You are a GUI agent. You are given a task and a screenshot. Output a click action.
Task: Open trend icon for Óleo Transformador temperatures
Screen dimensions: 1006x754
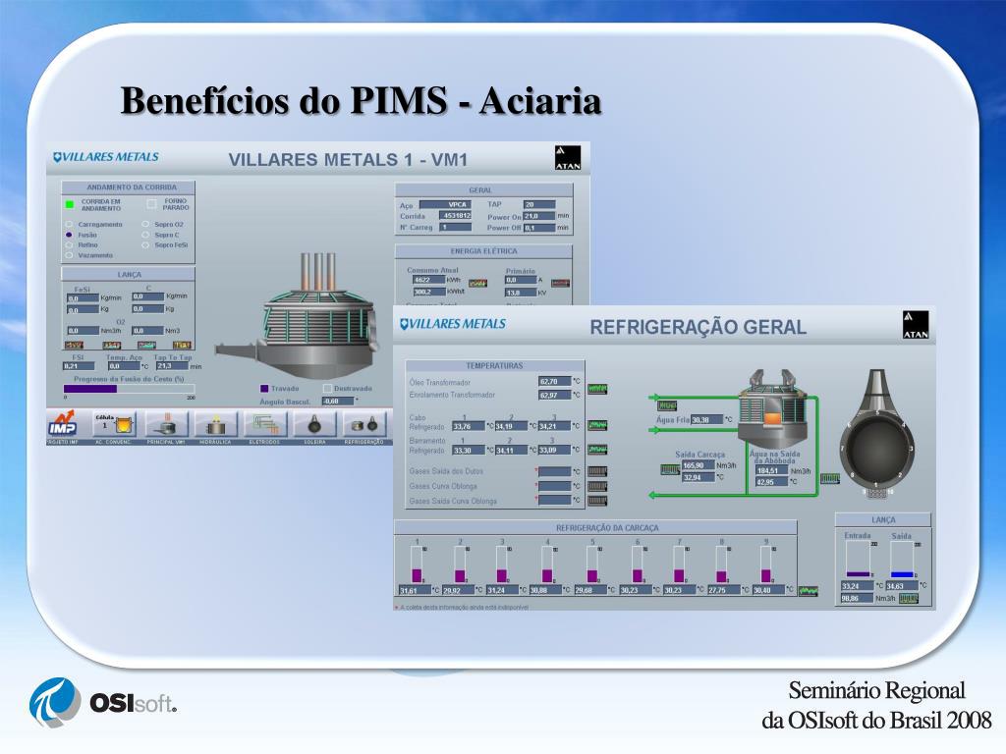(x=597, y=389)
